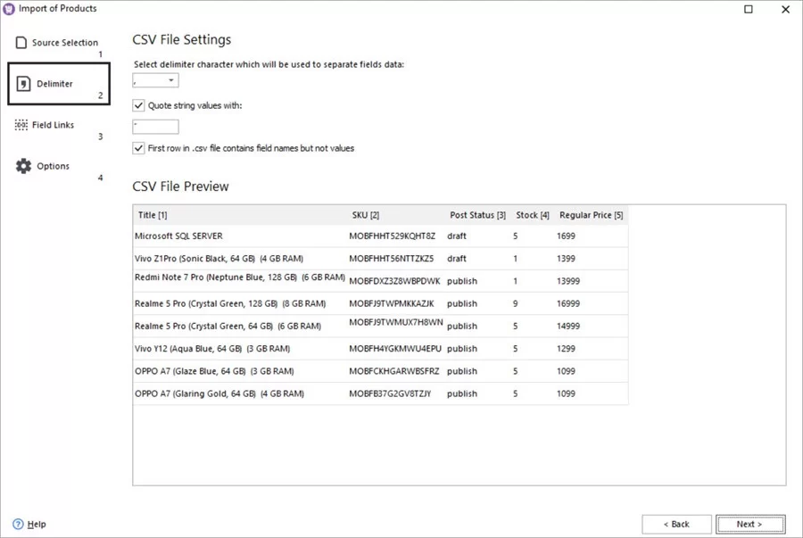Click the application logo in the title bar
This screenshot has height=538, width=803.
[x=10, y=9]
